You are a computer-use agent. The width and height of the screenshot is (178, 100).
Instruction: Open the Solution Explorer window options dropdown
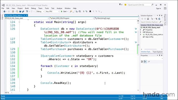tap(157, 16)
